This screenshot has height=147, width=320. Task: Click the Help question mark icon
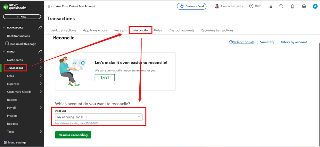pyautogui.click(x=251, y=6)
